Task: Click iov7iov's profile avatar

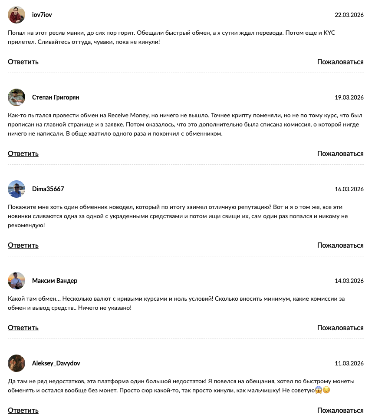Action: (x=16, y=15)
